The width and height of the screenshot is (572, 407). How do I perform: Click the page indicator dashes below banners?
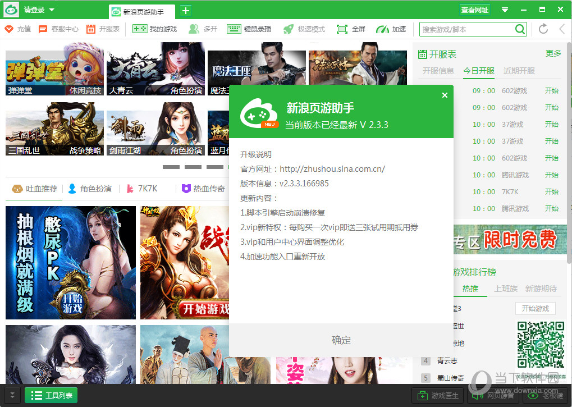(x=194, y=167)
